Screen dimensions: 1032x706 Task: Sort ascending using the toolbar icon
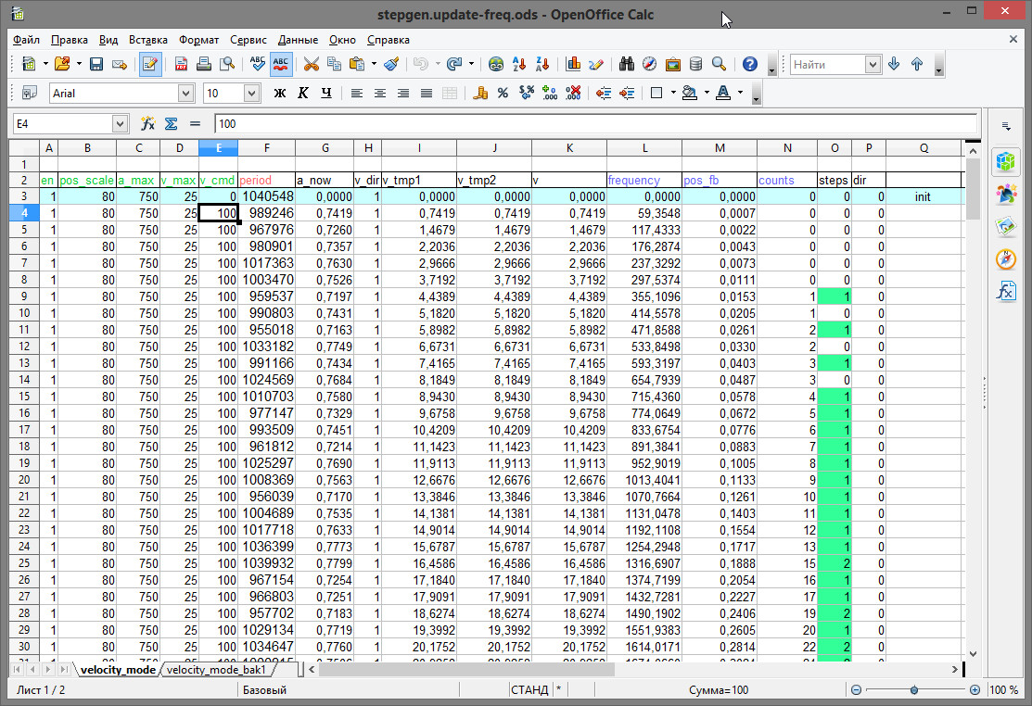(x=519, y=64)
